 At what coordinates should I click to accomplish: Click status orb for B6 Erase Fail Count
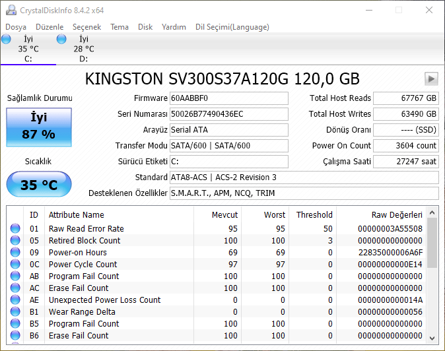tap(15, 335)
